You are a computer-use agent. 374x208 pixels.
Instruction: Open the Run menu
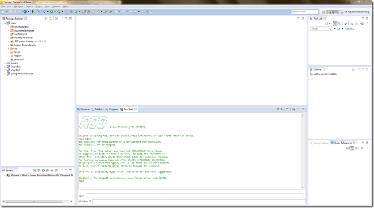click(47, 6)
